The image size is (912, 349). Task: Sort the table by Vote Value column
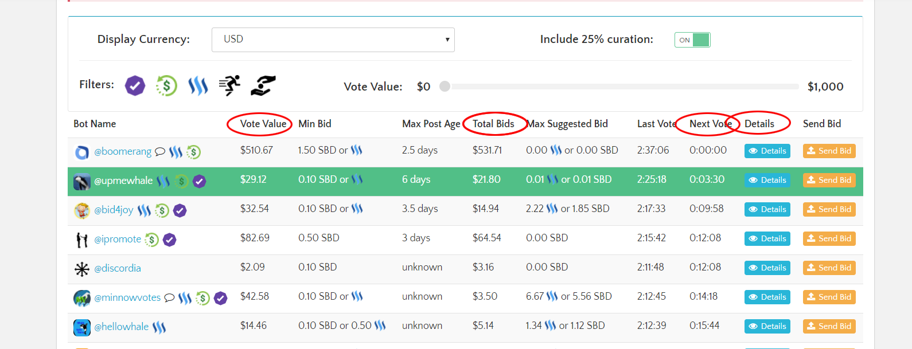point(263,124)
